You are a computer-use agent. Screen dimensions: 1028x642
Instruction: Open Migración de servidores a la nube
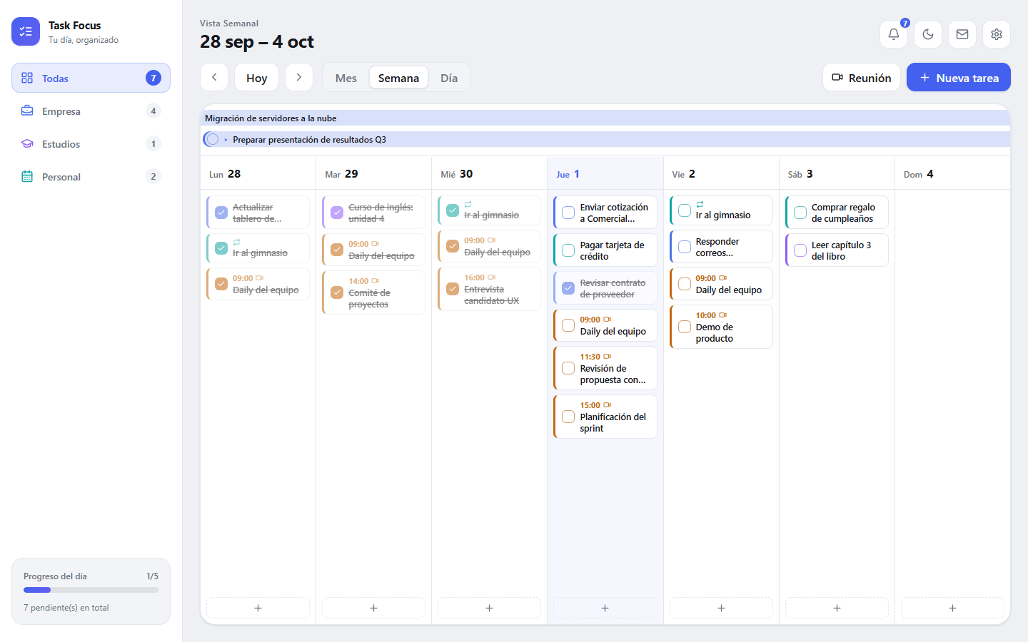605,118
